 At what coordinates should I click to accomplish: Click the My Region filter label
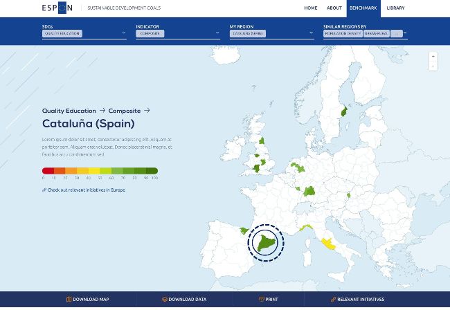click(242, 26)
